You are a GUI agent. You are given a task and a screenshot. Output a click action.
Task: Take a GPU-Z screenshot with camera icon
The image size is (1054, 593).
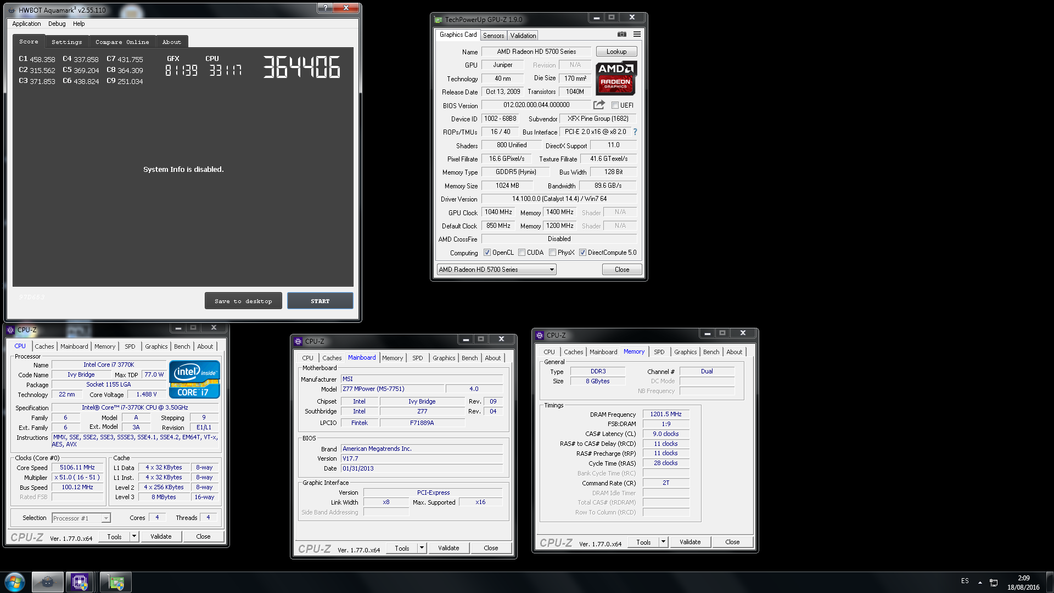pyautogui.click(x=621, y=34)
